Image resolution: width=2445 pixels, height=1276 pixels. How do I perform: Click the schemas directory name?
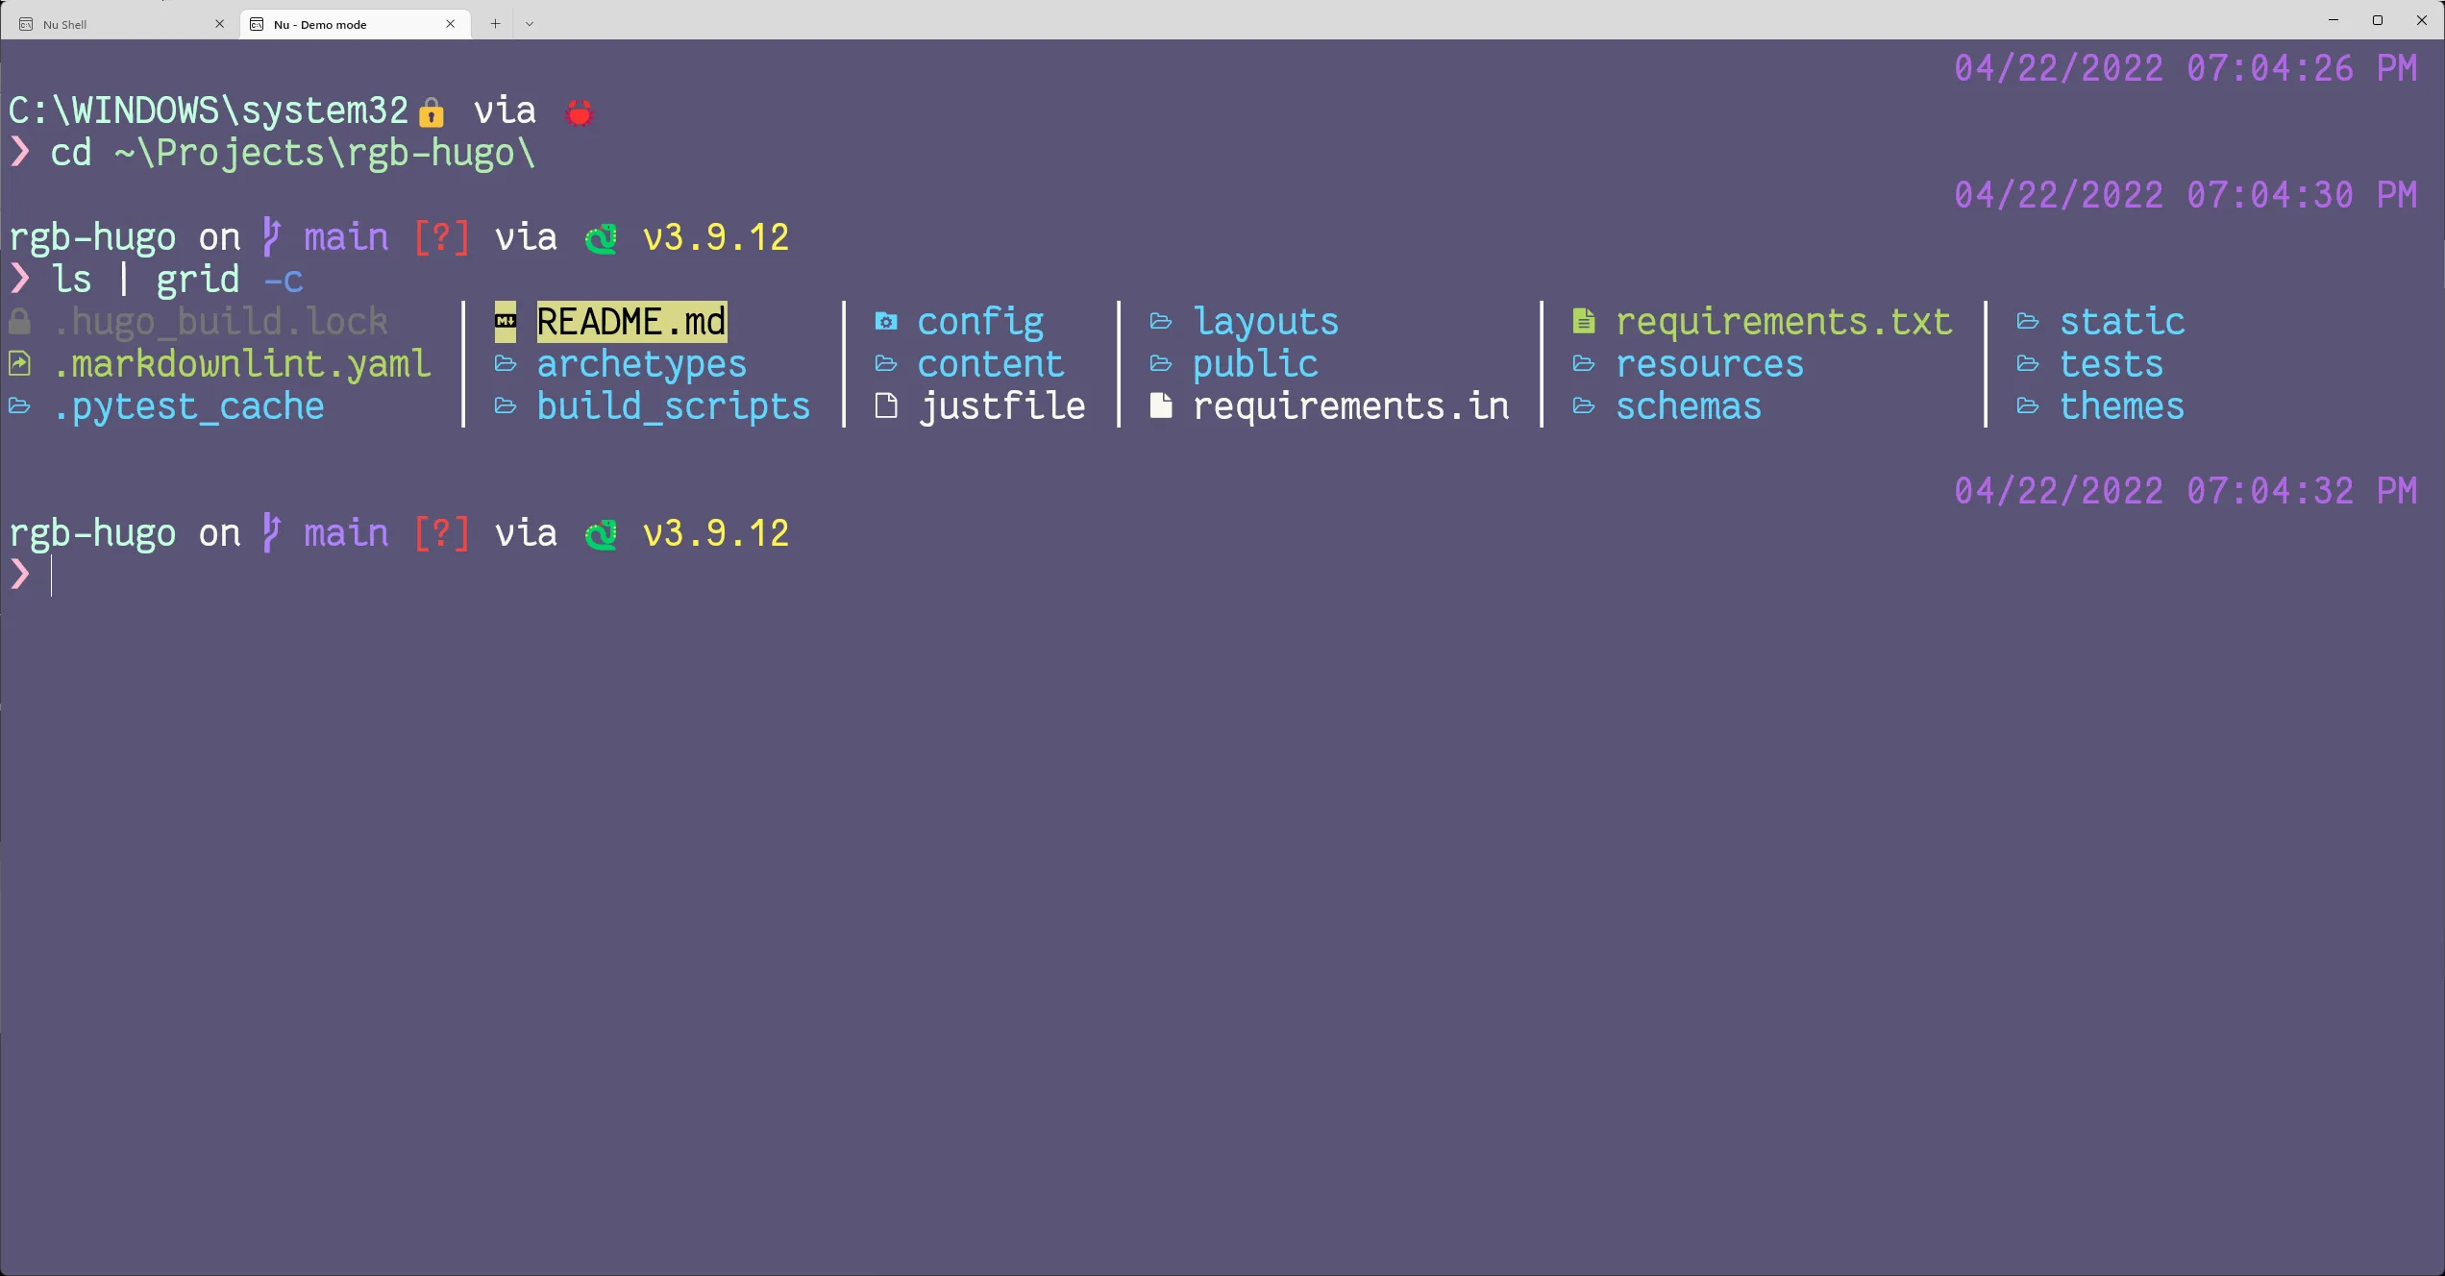(x=1689, y=406)
